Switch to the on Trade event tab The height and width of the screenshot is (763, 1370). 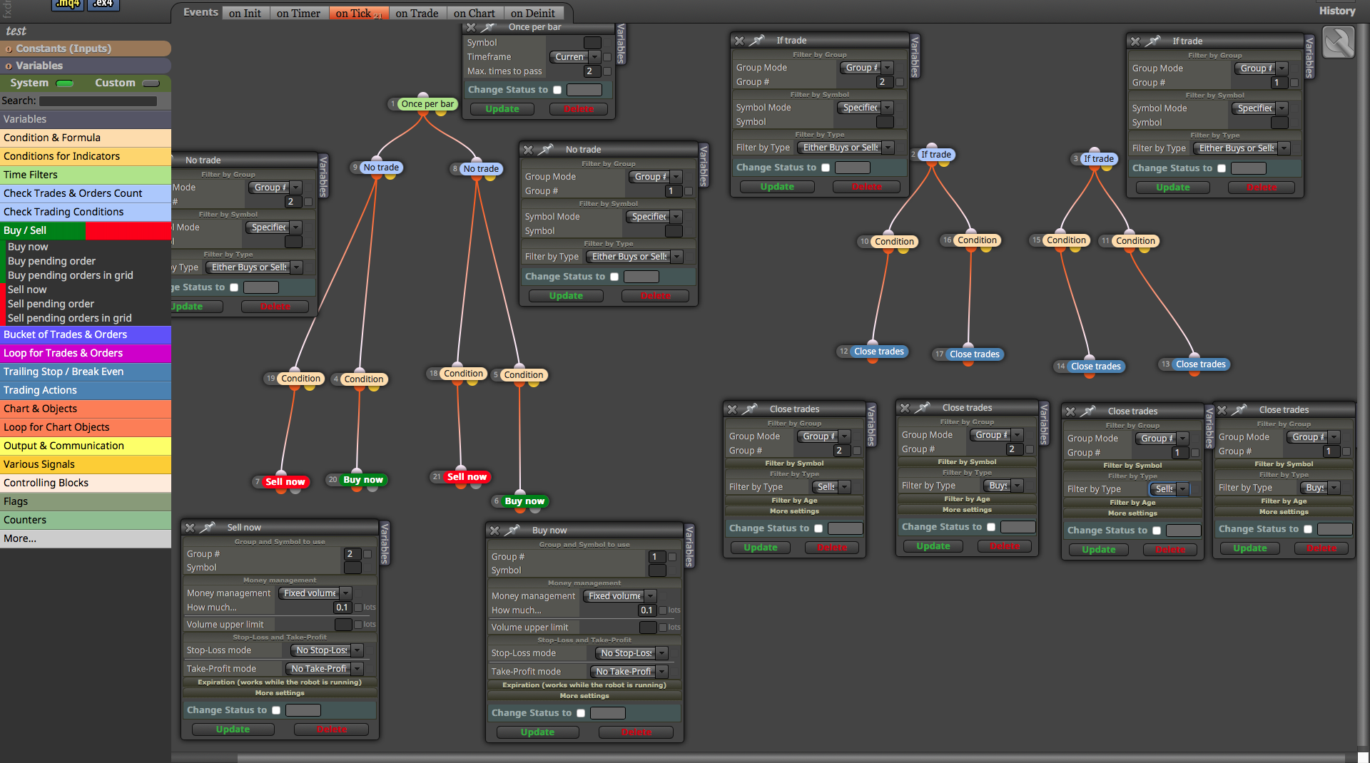pyautogui.click(x=417, y=14)
